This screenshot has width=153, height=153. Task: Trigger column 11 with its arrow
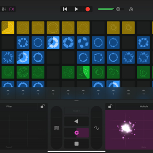144,92
